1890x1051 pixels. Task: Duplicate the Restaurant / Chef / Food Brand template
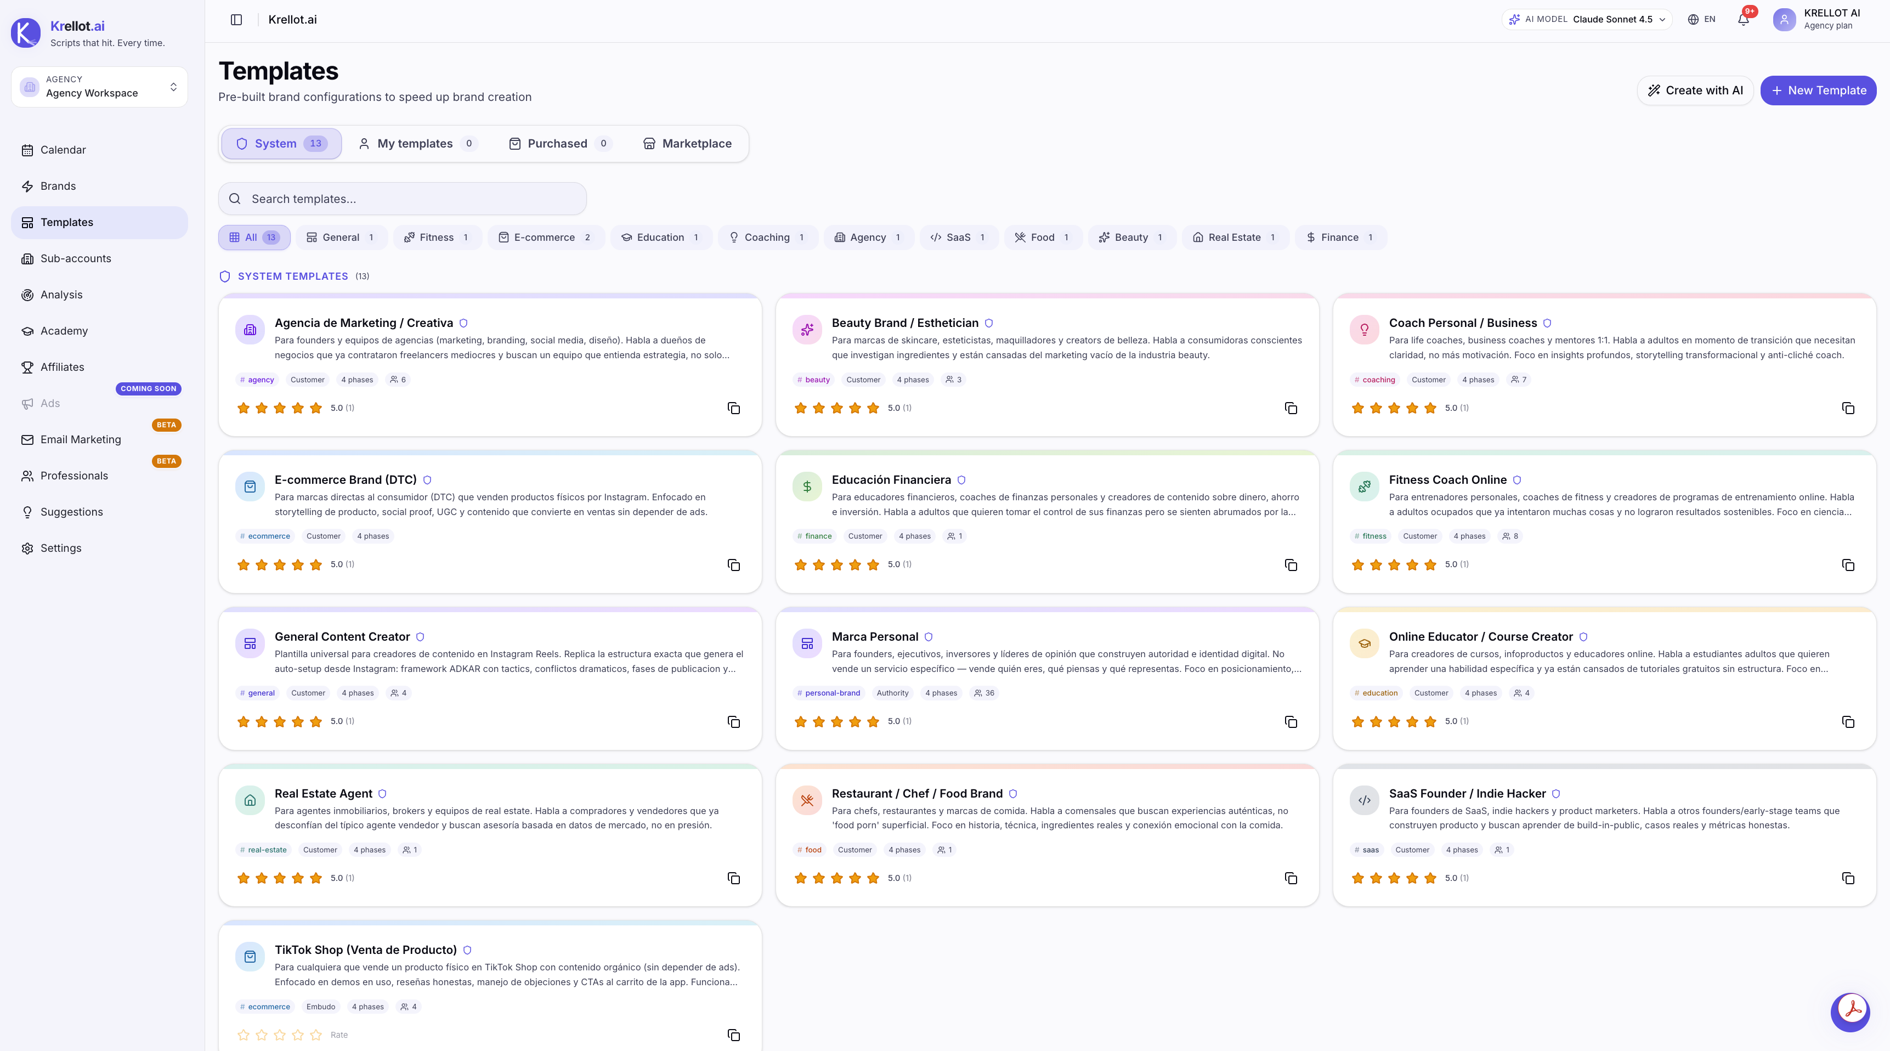[x=1291, y=879]
